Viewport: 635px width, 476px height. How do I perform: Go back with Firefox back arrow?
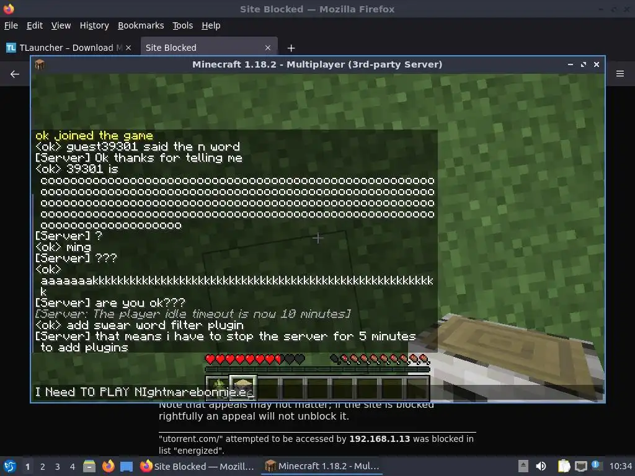pos(15,74)
